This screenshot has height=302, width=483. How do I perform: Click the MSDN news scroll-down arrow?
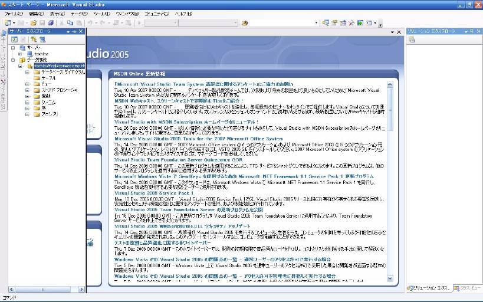[390, 278]
